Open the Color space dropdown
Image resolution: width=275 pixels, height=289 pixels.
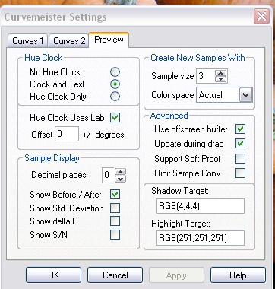(x=245, y=95)
